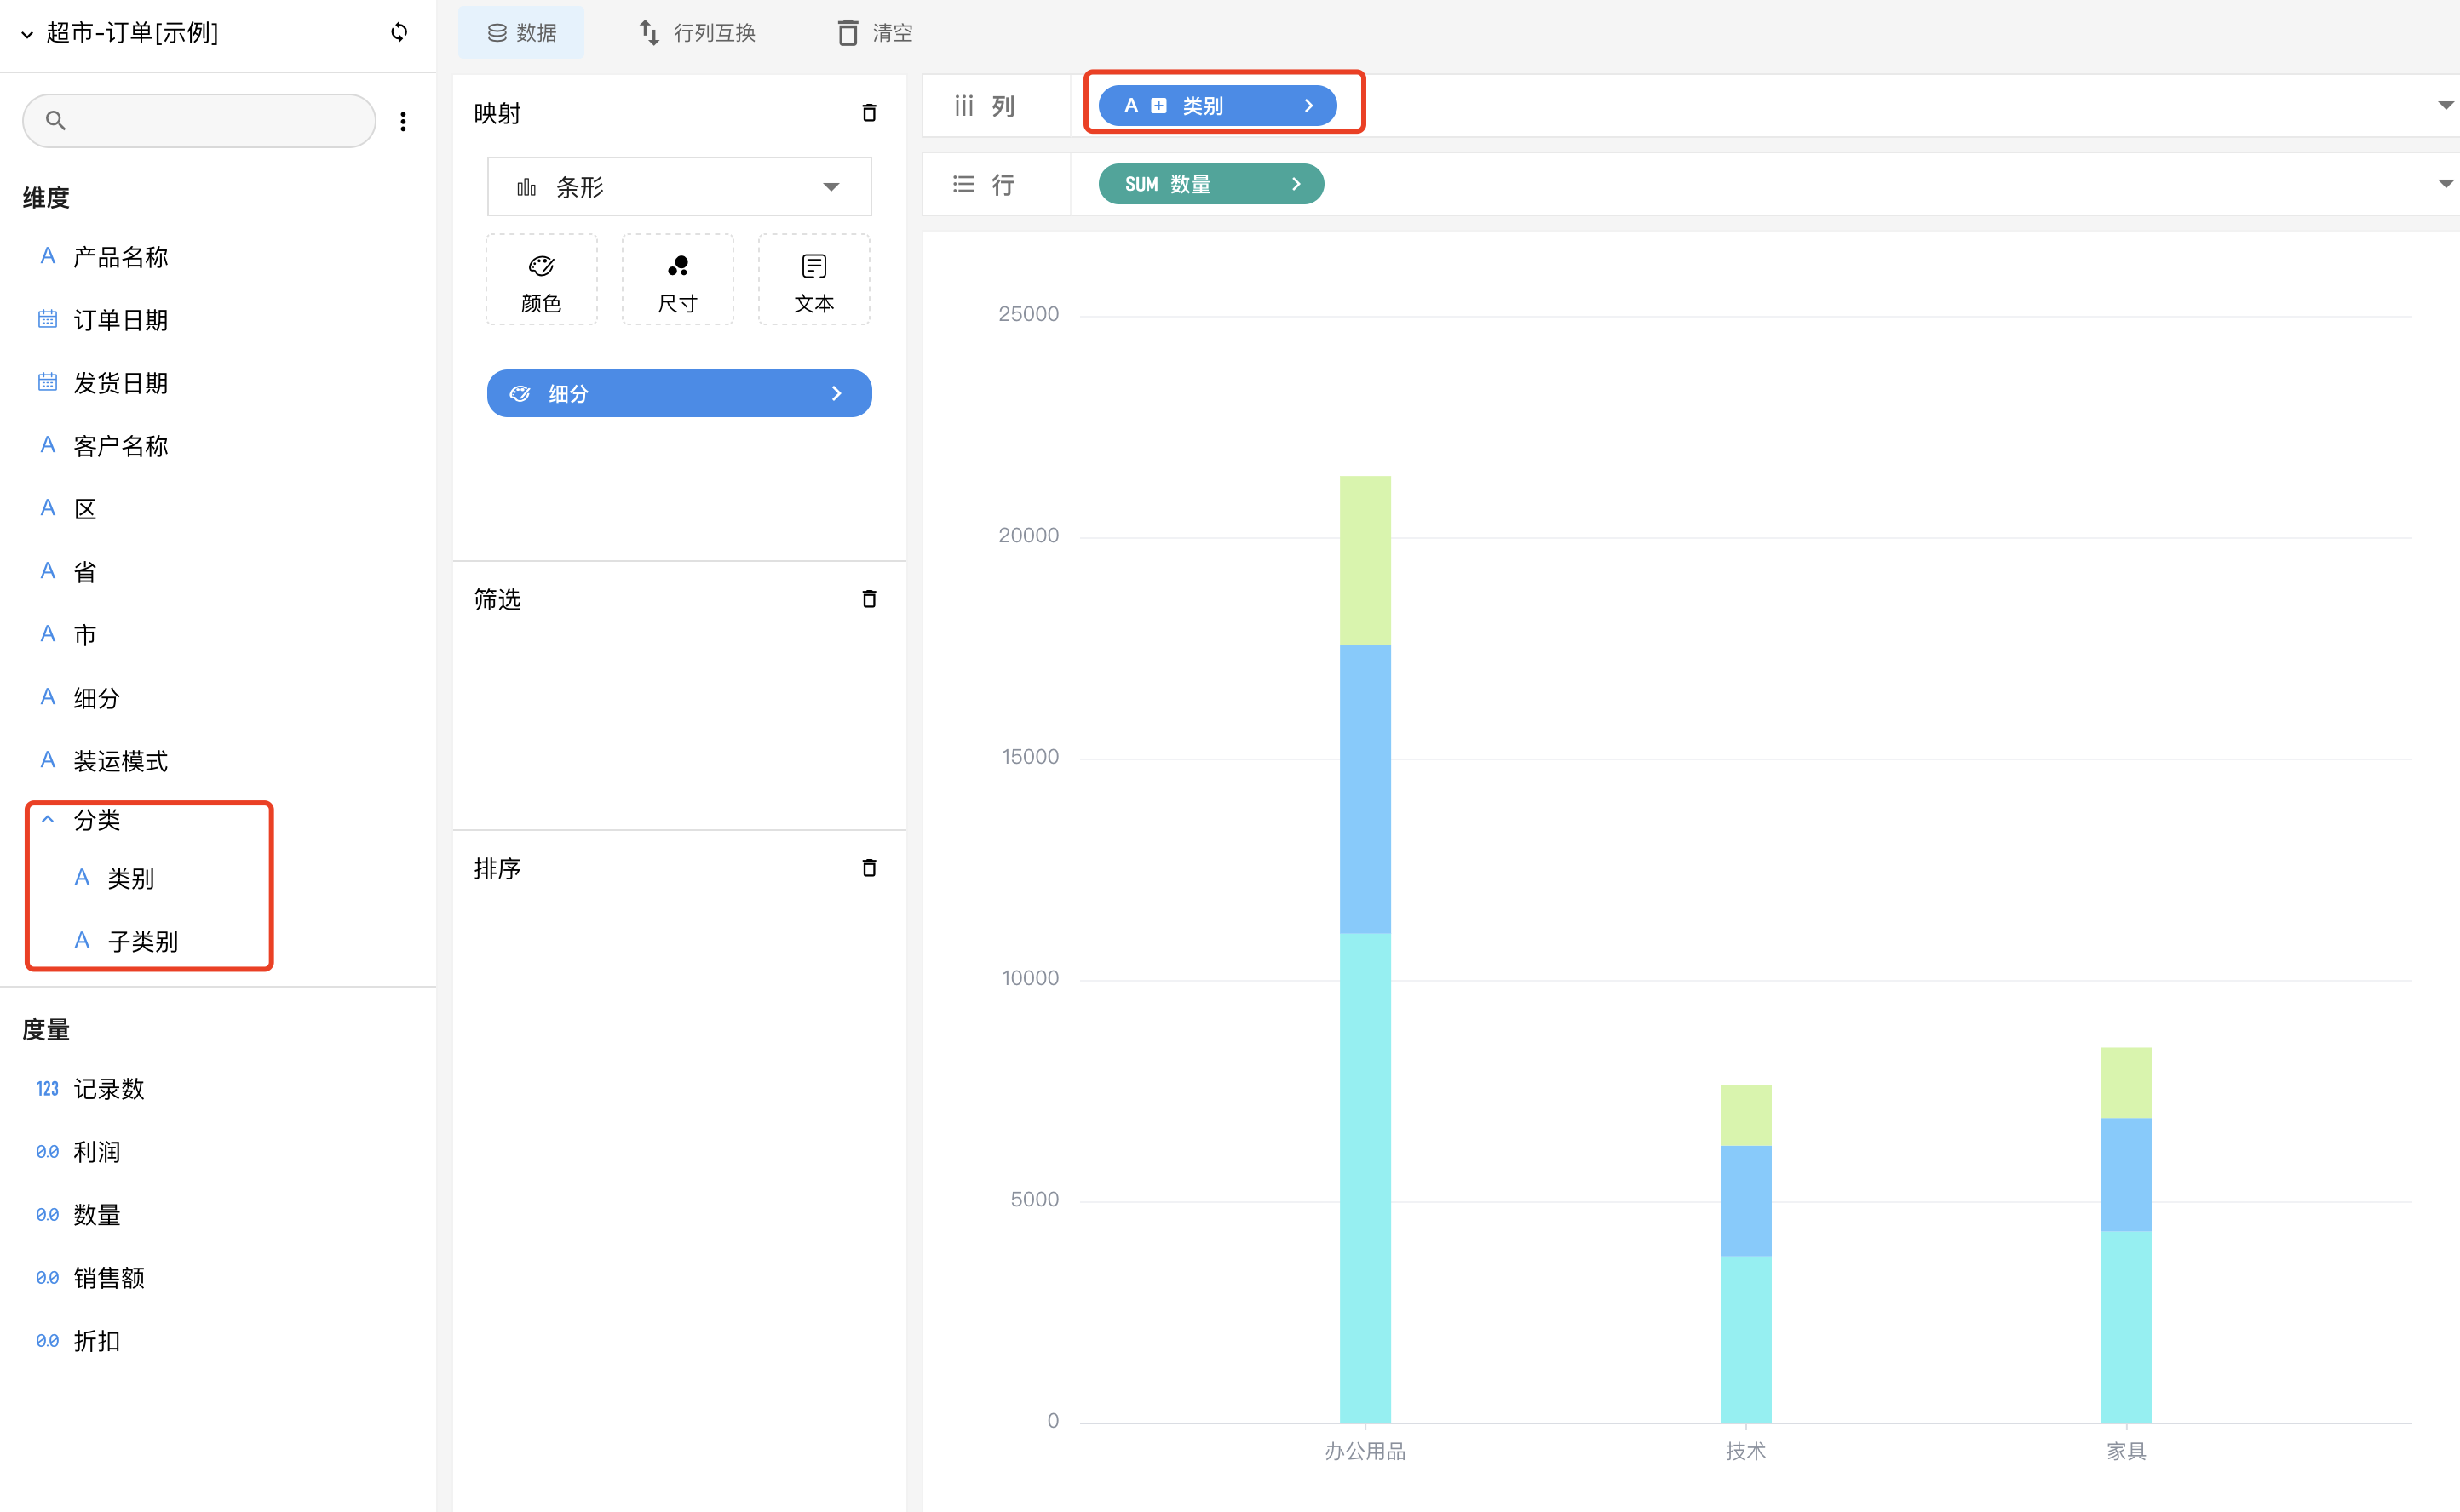
Task: Click the 维度 section heading
Action: coord(46,198)
